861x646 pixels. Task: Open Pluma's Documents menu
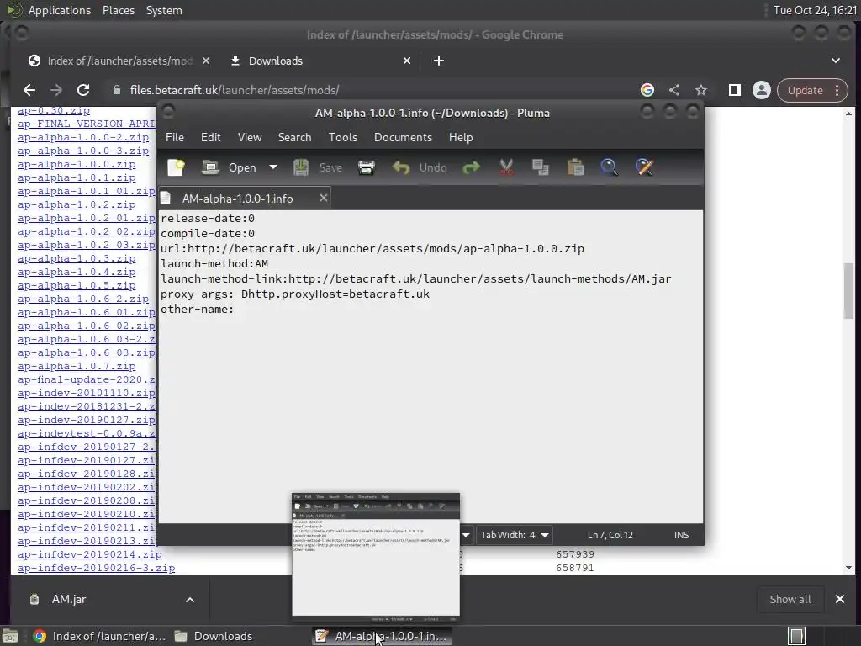pos(403,137)
